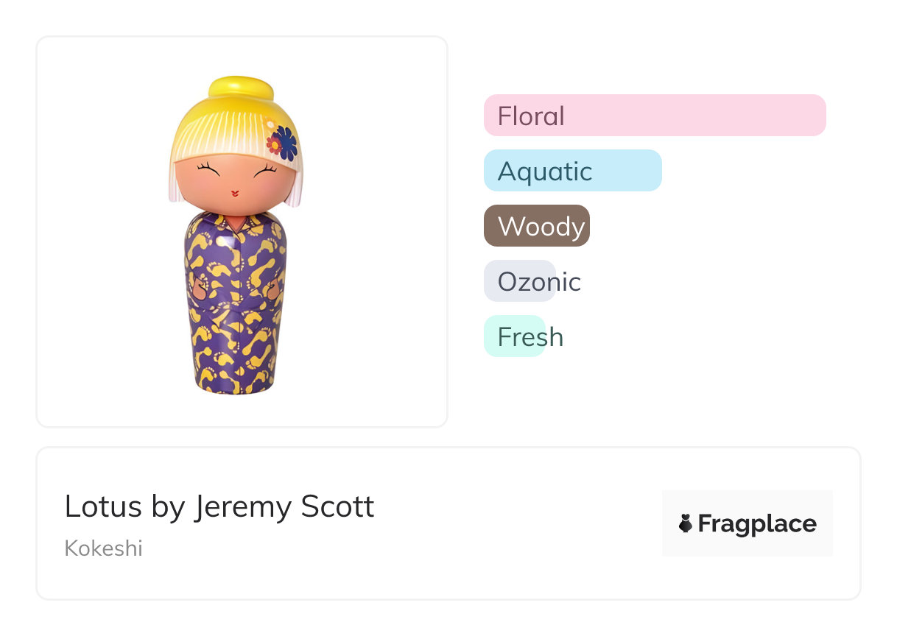The width and height of the screenshot is (897, 636).
Task: Click the Fragplace logo icon
Action: point(686,523)
